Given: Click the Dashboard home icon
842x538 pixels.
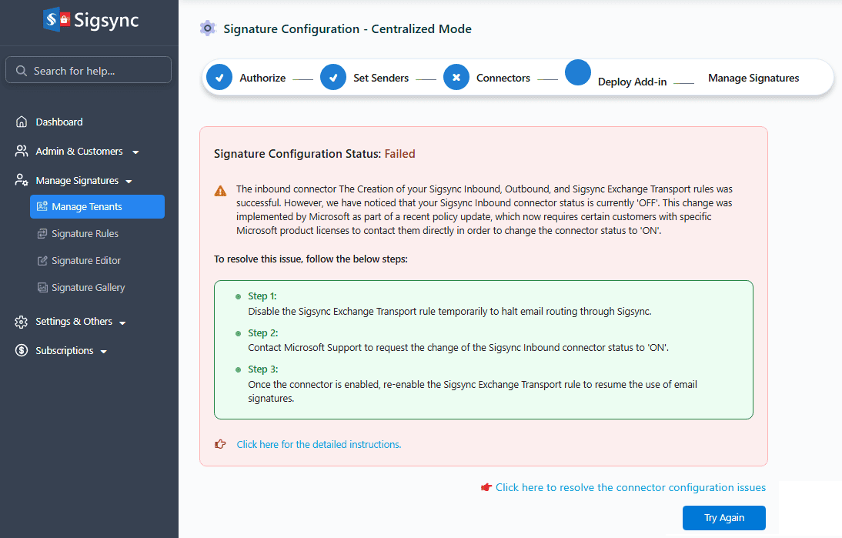Looking at the screenshot, I should [x=22, y=122].
